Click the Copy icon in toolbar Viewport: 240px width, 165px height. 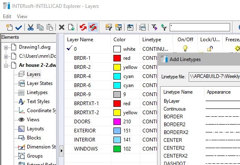click(x=40, y=28)
